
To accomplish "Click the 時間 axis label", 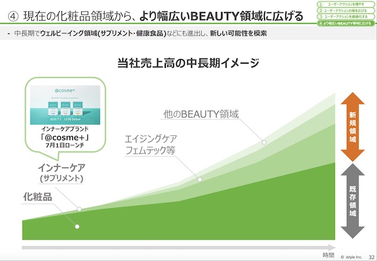I will coord(329,255).
